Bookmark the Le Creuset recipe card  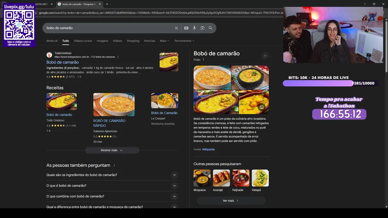[174, 97]
